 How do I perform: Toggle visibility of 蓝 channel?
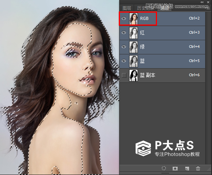pos(124,61)
